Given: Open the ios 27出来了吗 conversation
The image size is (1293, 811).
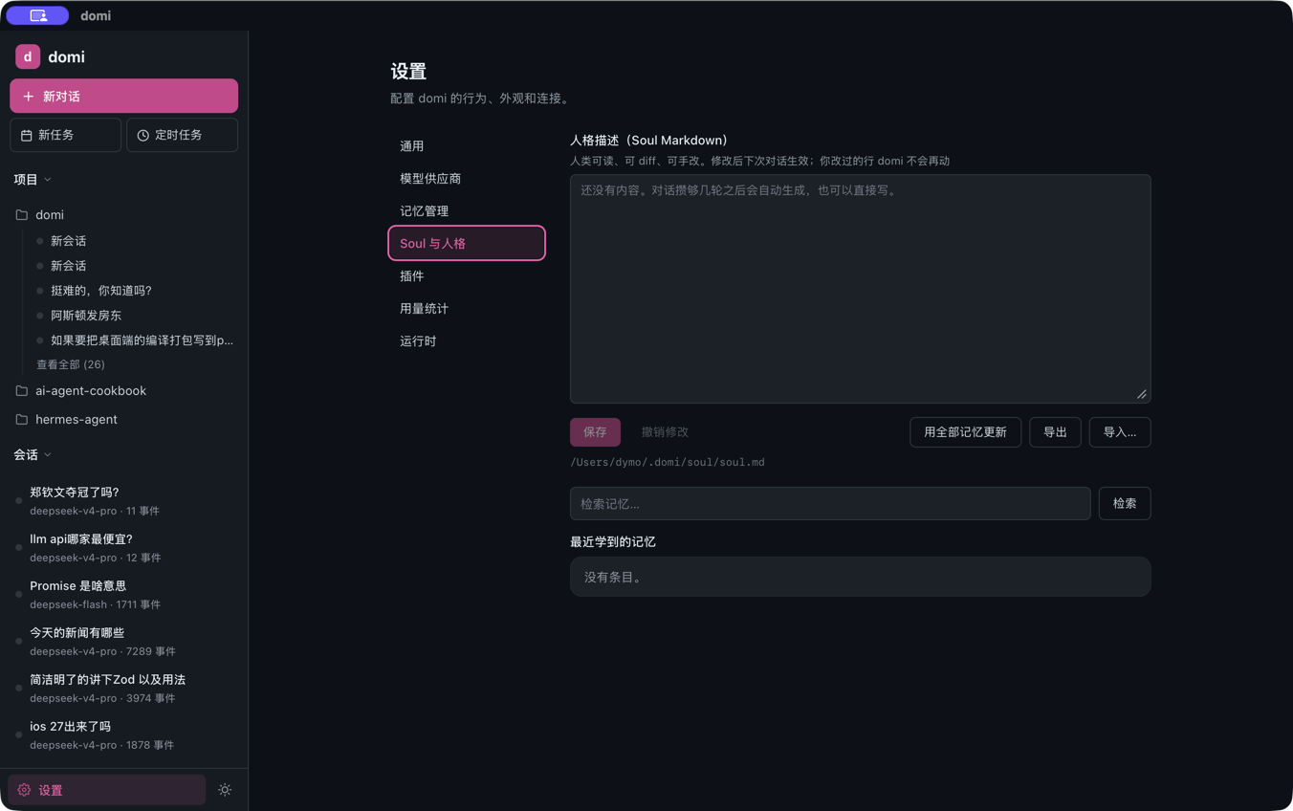Looking at the screenshot, I should click(124, 735).
